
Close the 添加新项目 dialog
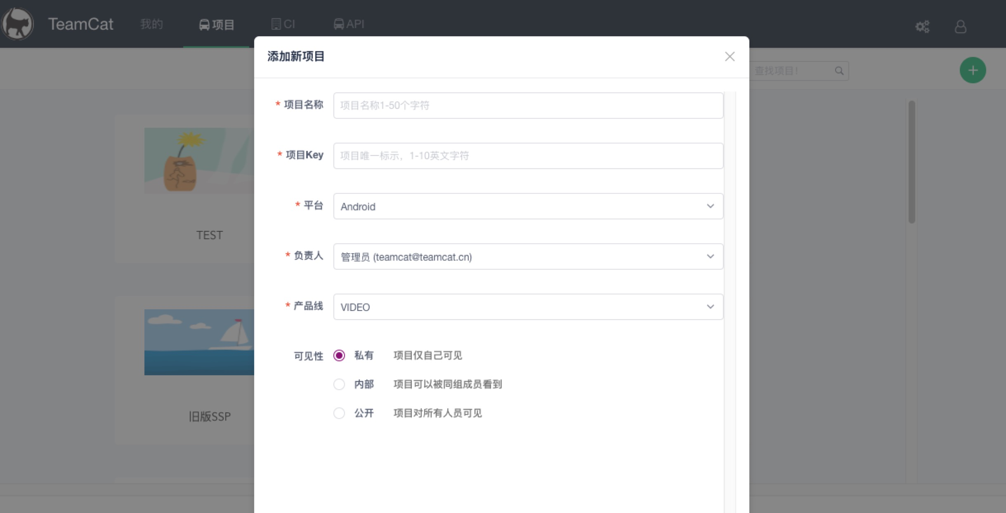pyautogui.click(x=730, y=56)
